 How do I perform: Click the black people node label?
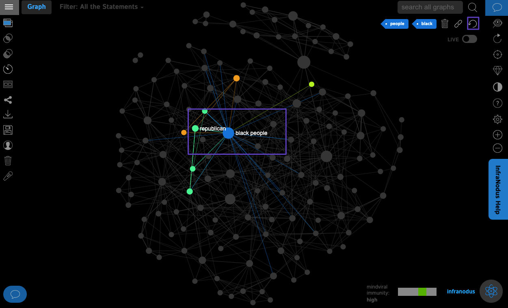click(251, 133)
